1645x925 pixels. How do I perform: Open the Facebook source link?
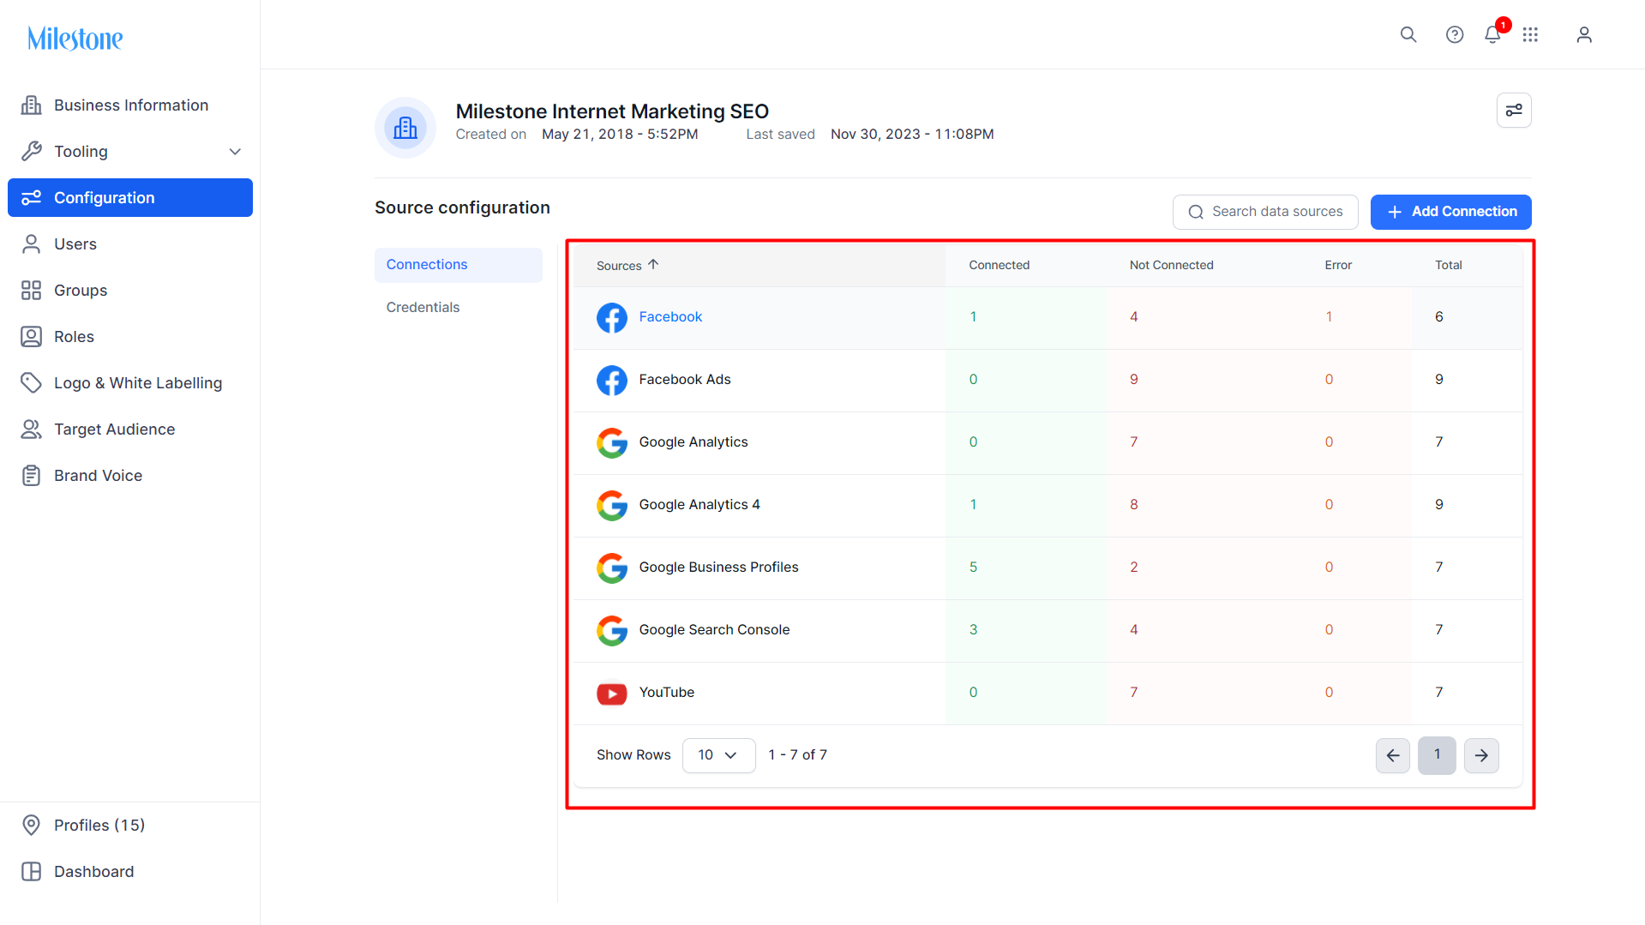point(670,317)
